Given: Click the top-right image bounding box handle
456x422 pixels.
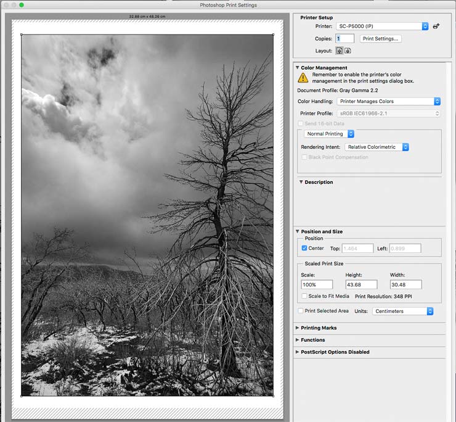Looking at the screenshot, I should click(273, 35).
